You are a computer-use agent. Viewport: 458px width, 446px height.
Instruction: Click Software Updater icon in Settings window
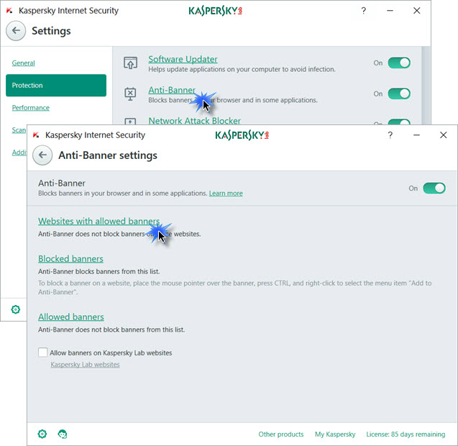tap(130, 63)
